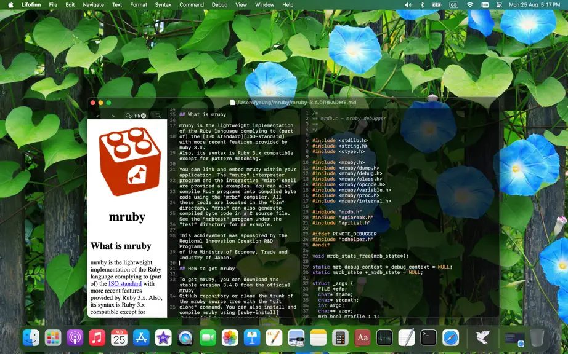Image resolution: width=568 pixels, height=354 pixels.
Task: Open the View menu
Action: coord(241,5)
